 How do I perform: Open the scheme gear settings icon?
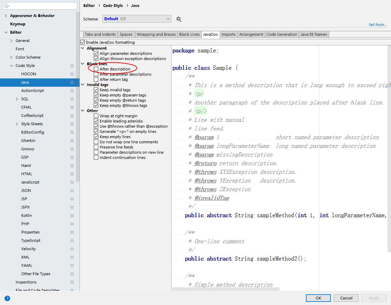(178, 19)
